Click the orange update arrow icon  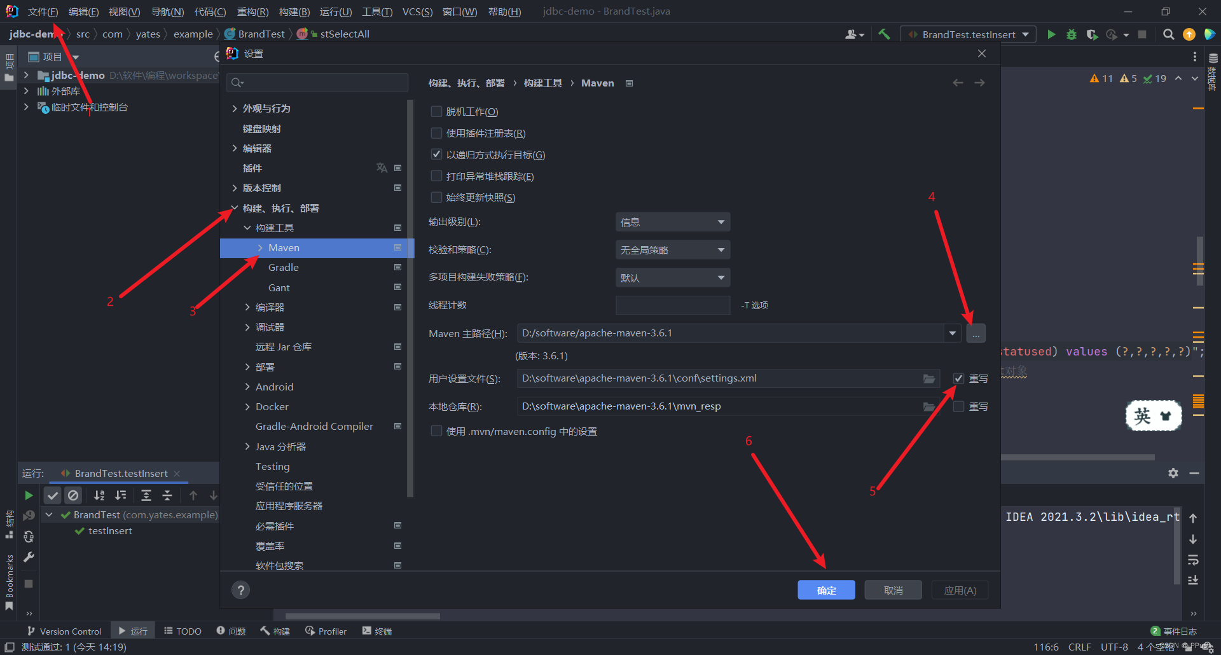click(x=1189, y=34)
